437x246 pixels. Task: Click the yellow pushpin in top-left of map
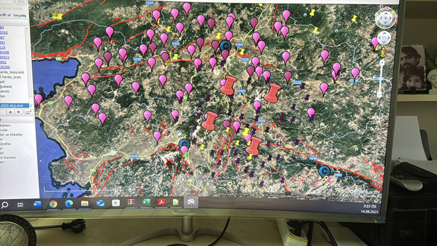58,17
